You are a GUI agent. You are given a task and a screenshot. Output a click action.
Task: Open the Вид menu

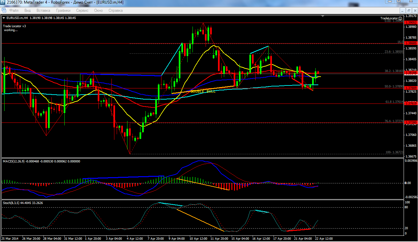tap(27, 10)
